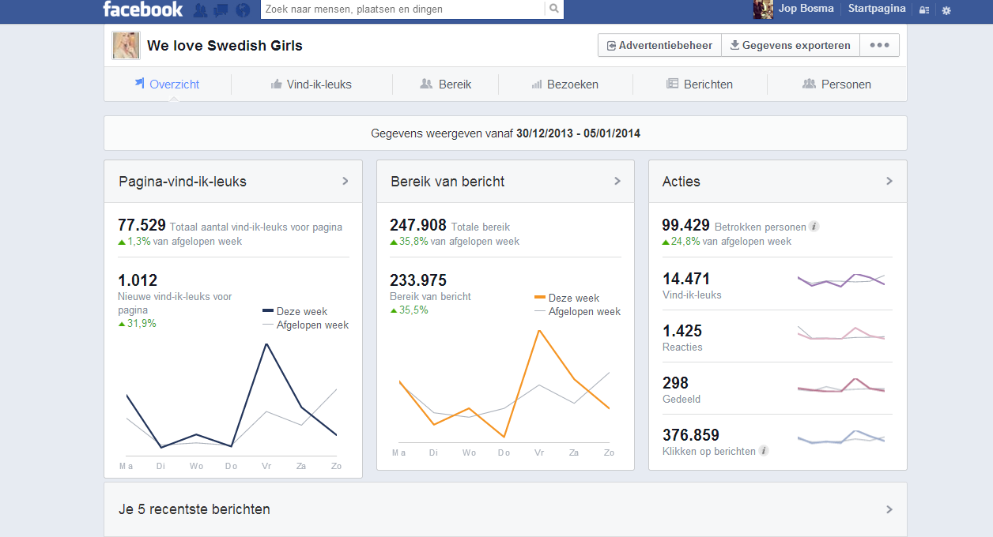Viewport: 993px width, 537px height.
Task: Expand the Bereik van bericht card chevron
Action: click(x=617, y=182)
